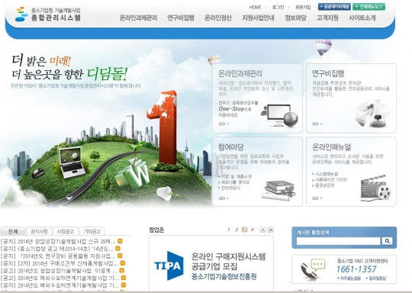412x293 pixels.
Task: Click the N badge beside 중소기업청 공고 제2014-14호
Action: pos(117,248)
